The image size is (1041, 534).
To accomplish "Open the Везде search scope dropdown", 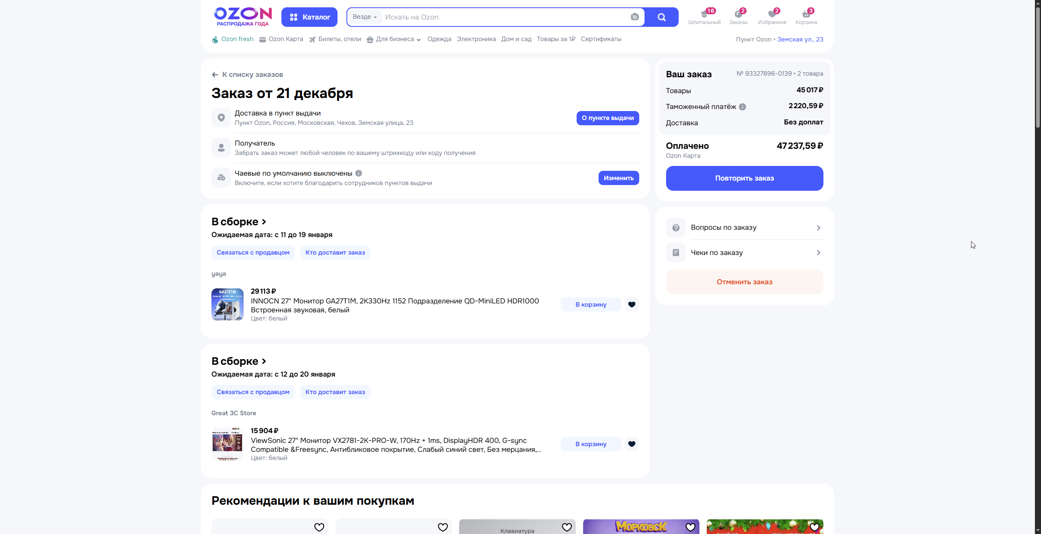I will coord(365,17).
